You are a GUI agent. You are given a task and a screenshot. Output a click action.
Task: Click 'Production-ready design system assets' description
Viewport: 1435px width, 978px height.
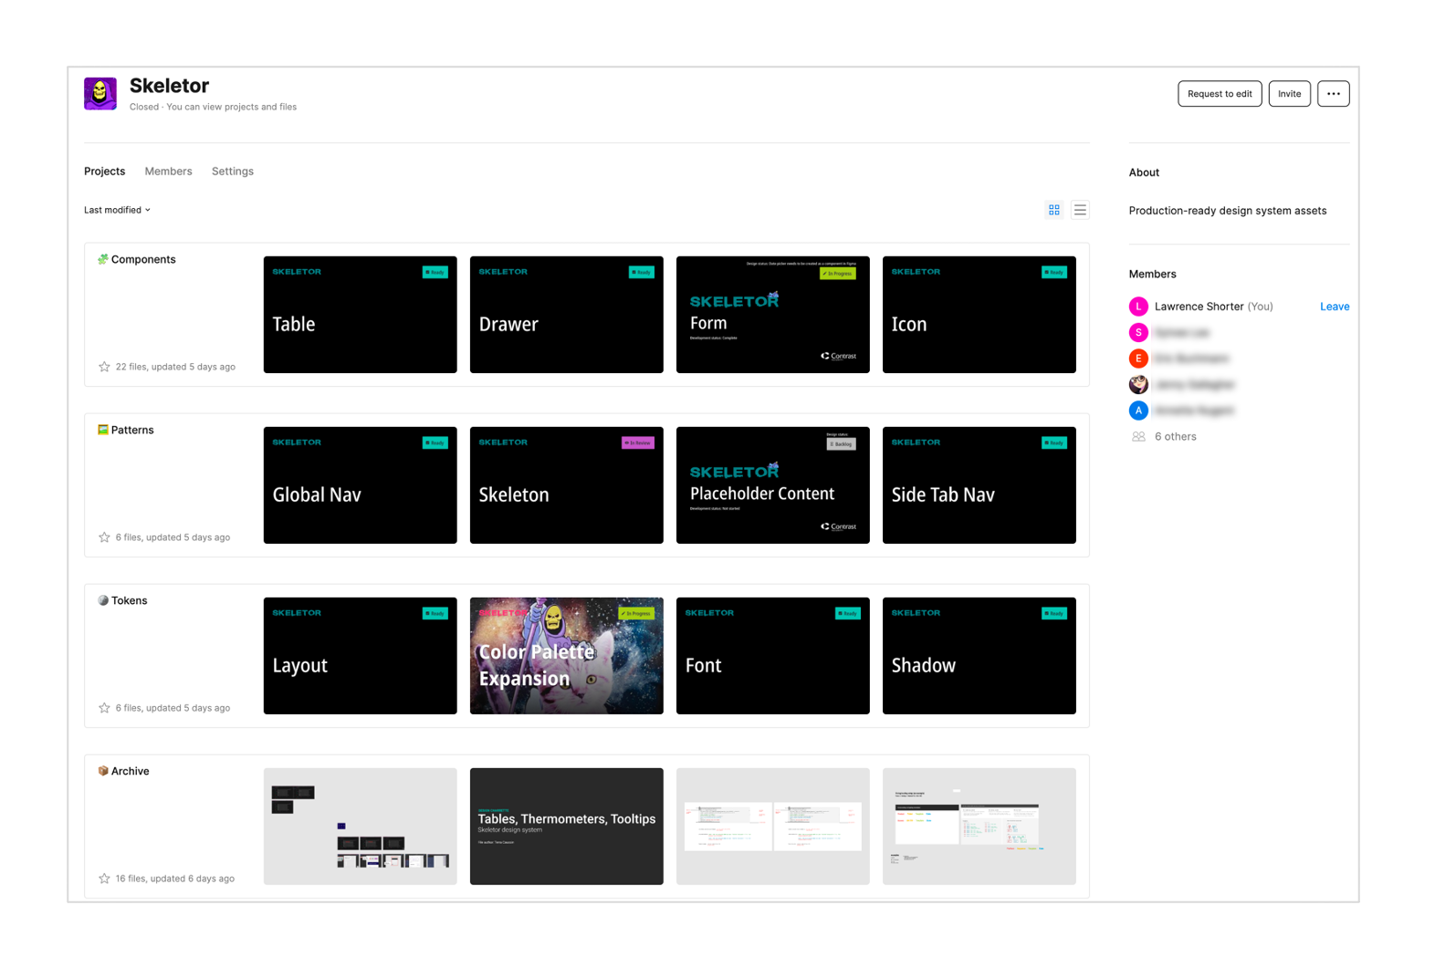1227,211
